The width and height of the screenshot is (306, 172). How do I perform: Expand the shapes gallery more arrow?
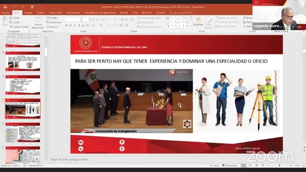coord(191,26)
